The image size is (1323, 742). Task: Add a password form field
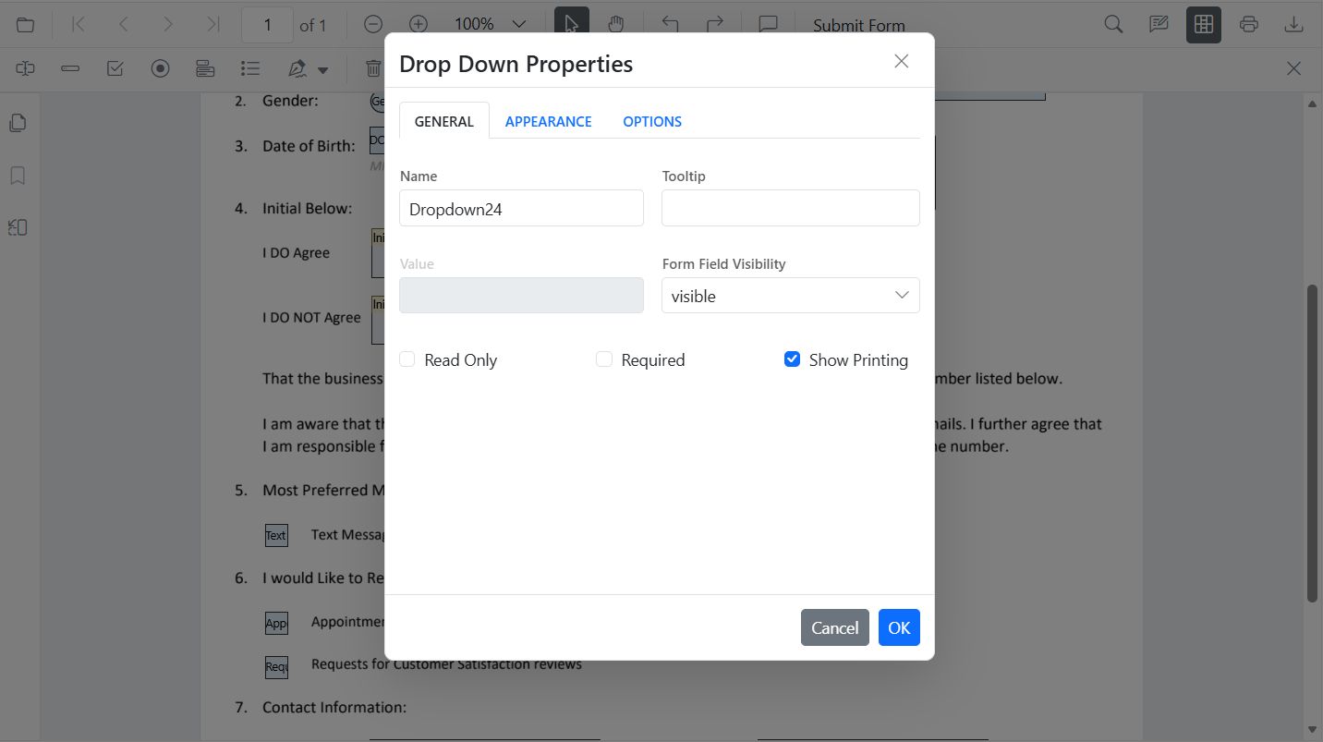(70, 68)
